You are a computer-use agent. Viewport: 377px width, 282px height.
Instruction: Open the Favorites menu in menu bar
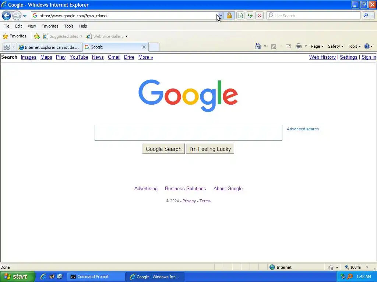tap(50, 26)
